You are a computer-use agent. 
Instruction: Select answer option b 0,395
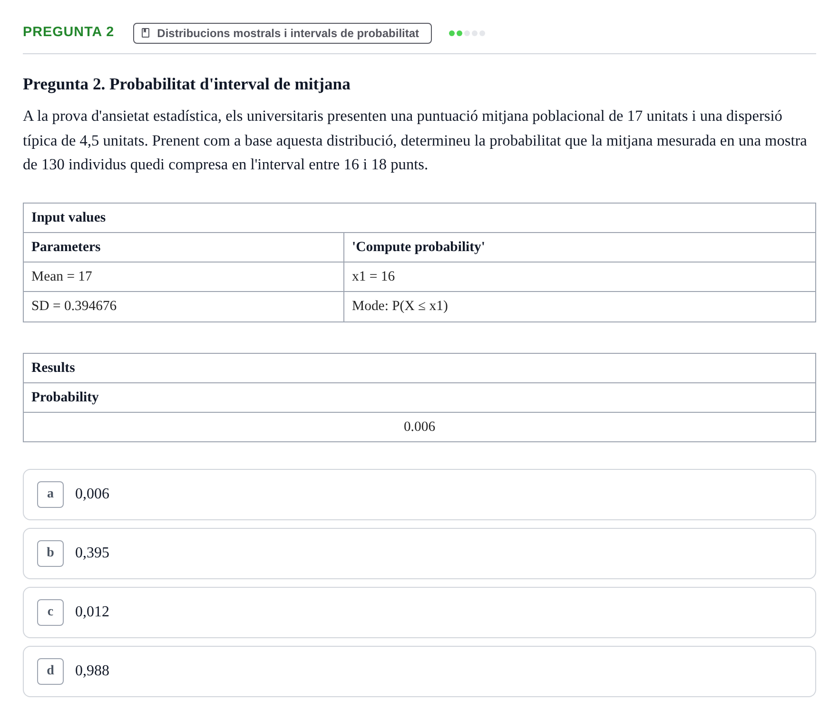coord(419,554)
